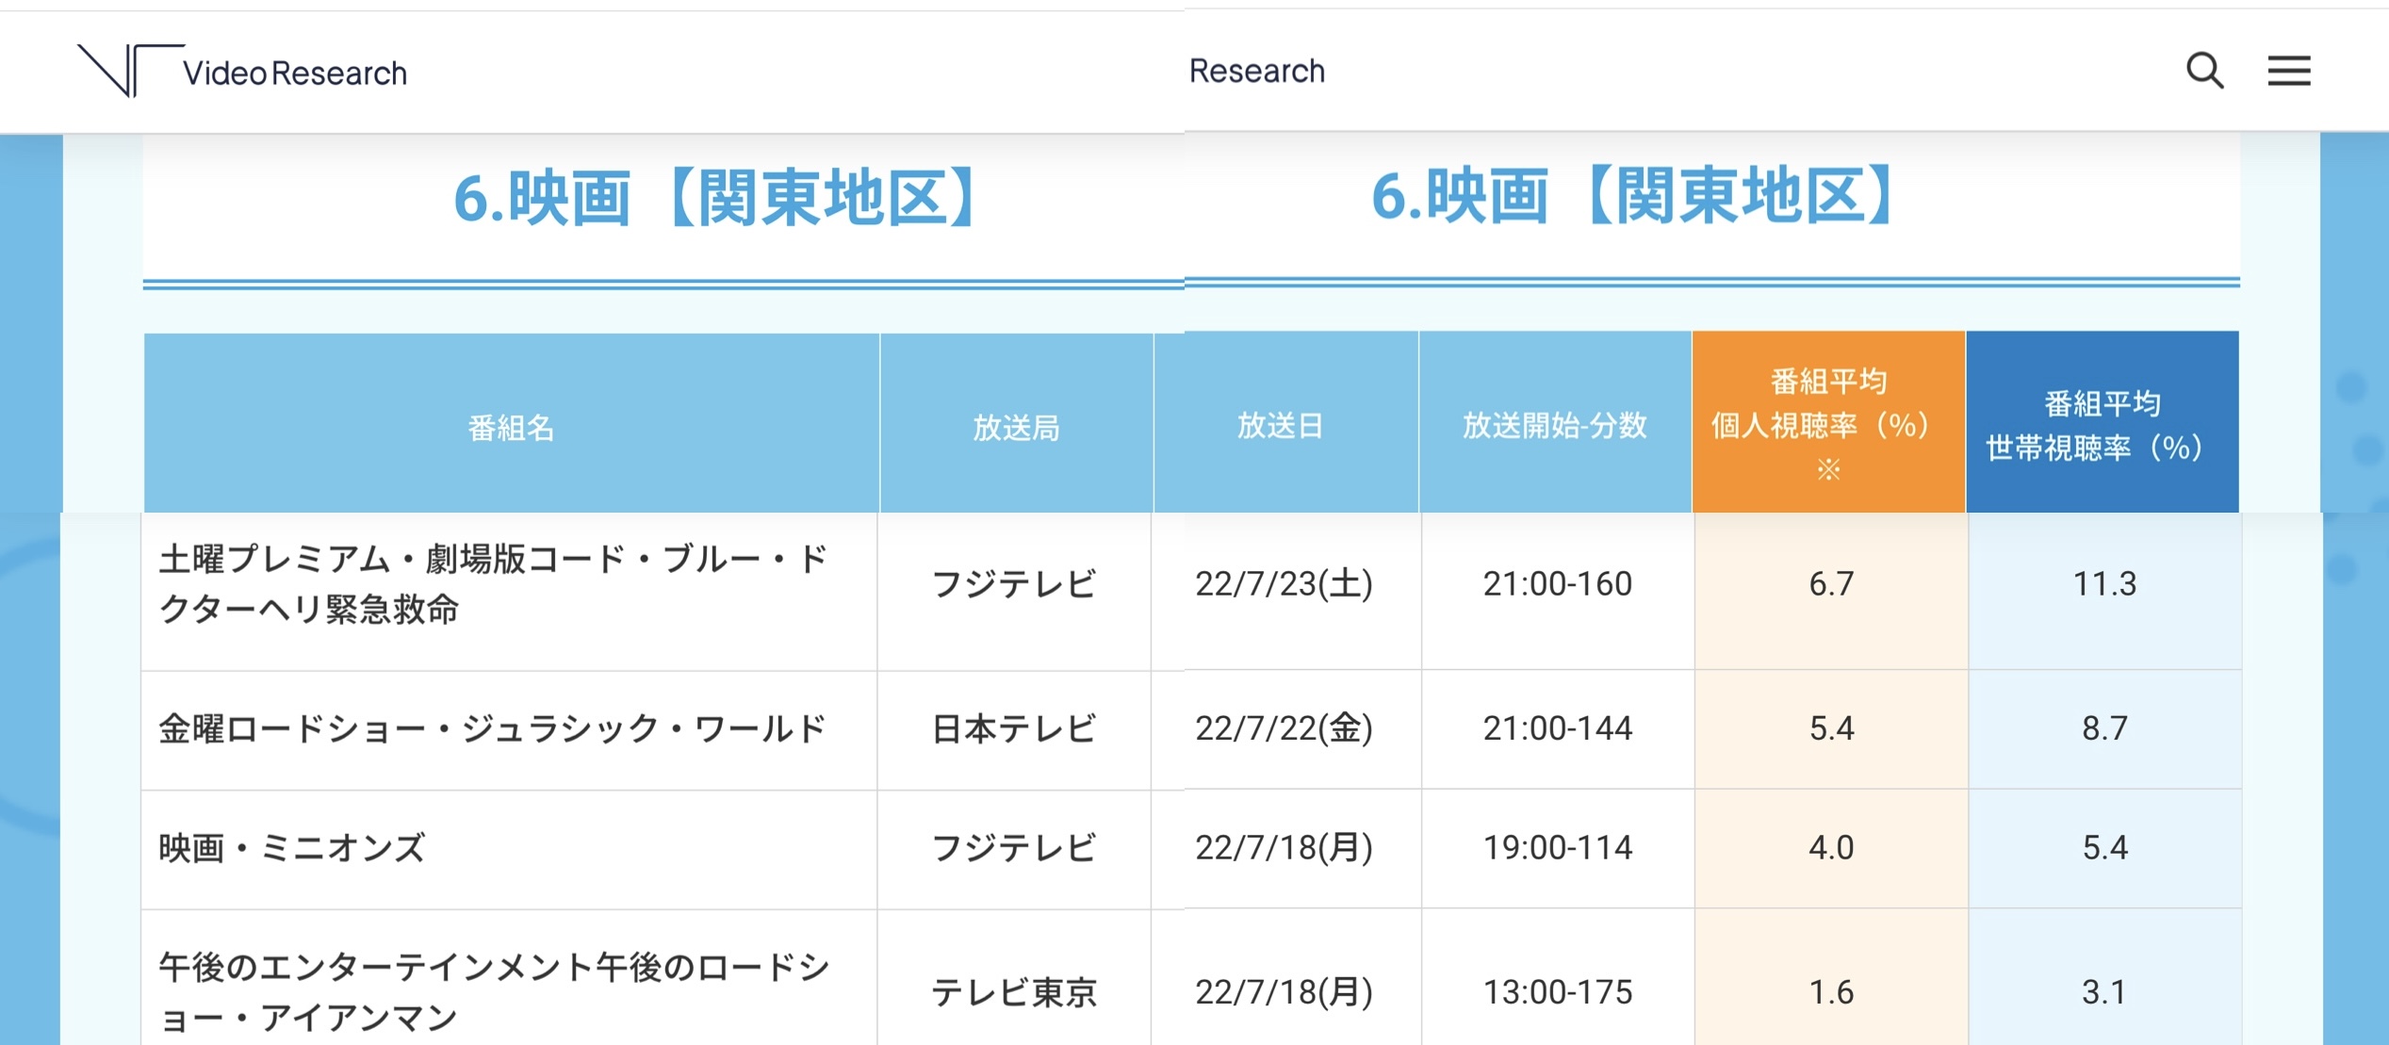The image size is (2389, 1045).
Task: Select the household rating '8.7'
Action: coord(2104,728)
